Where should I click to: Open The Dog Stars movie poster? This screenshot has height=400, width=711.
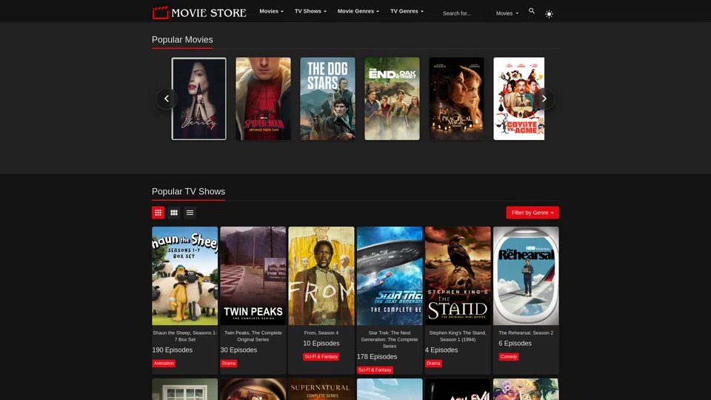(327, 99)
